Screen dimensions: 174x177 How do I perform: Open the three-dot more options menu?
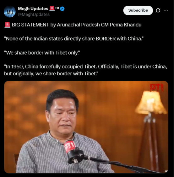click(x=166, y=10)
